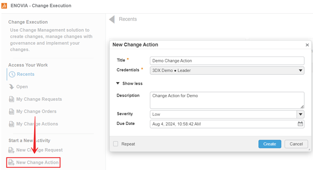
Task: Click the ENOVIA 3DS logo icon
Action: click(4, 5)
